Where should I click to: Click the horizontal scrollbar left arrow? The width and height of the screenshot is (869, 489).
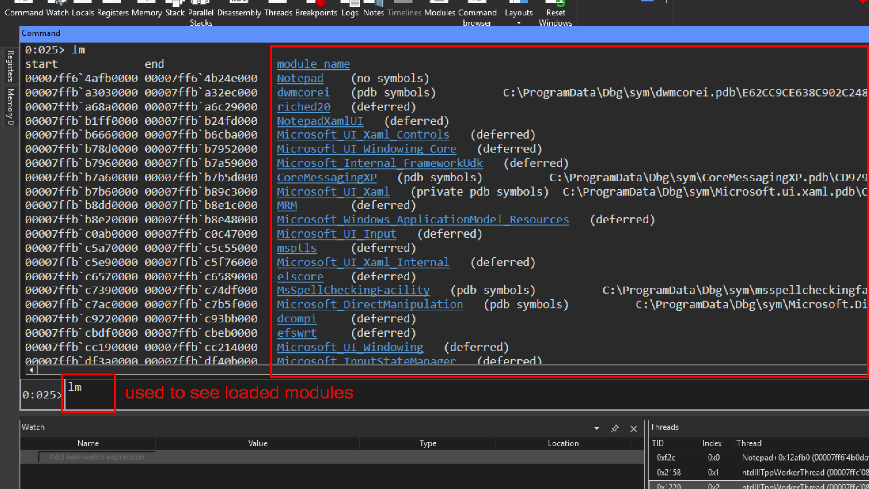pyautogui.click(x=31, y=370)
